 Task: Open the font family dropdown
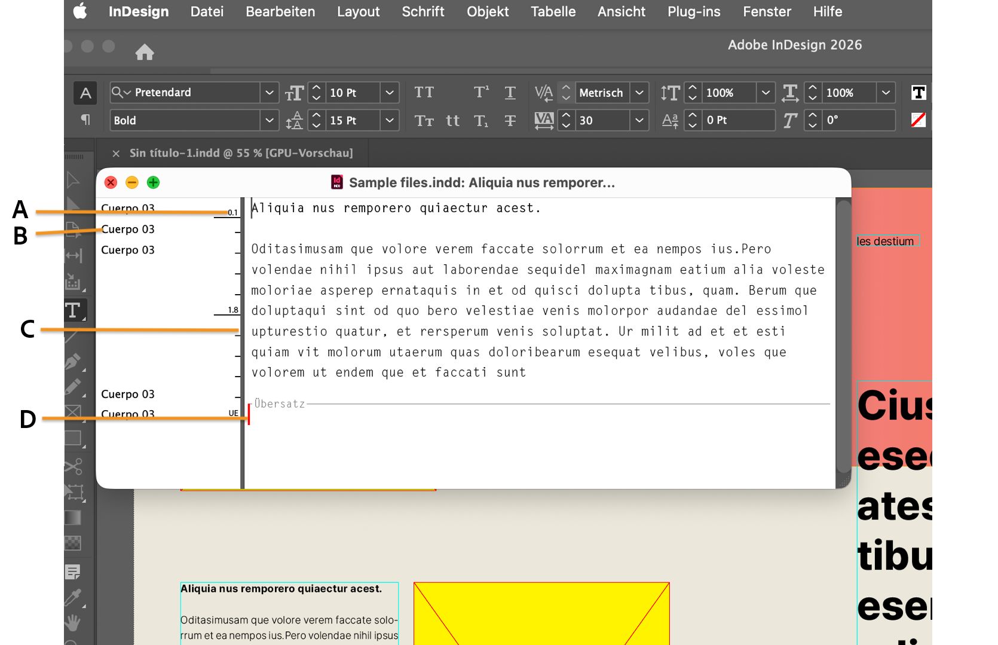[270, 93]
